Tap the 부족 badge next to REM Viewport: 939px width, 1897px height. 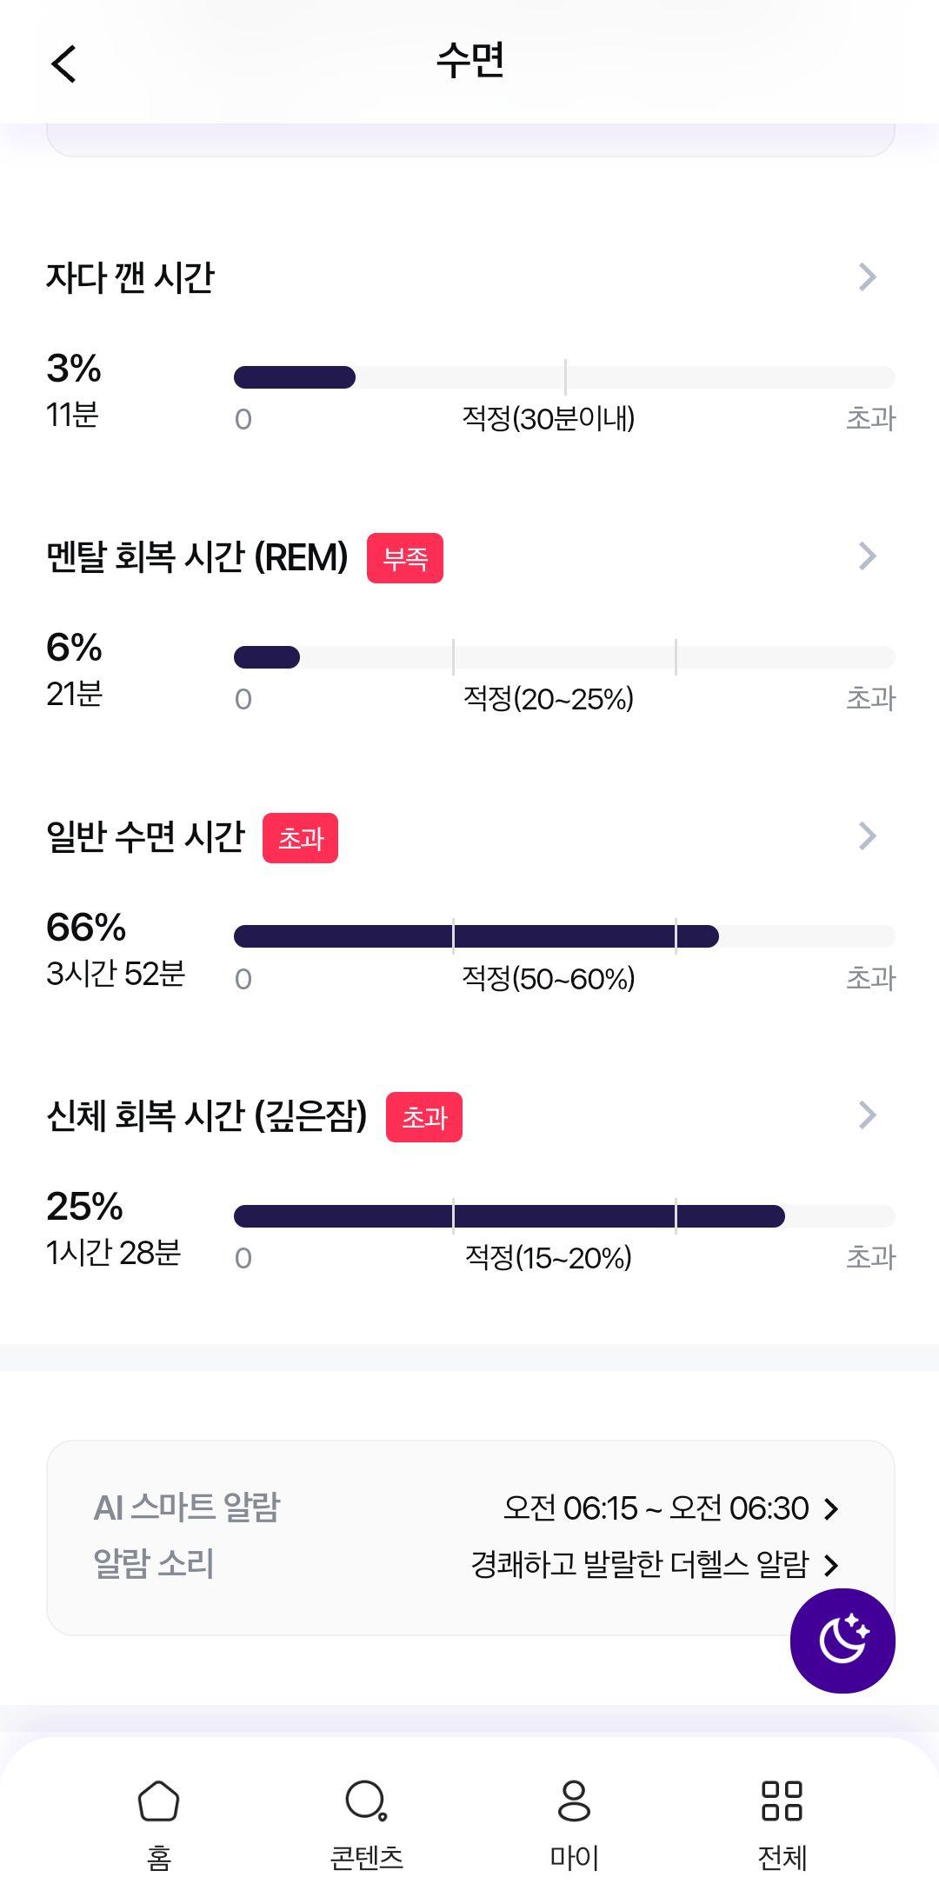(x=405, y=558)
